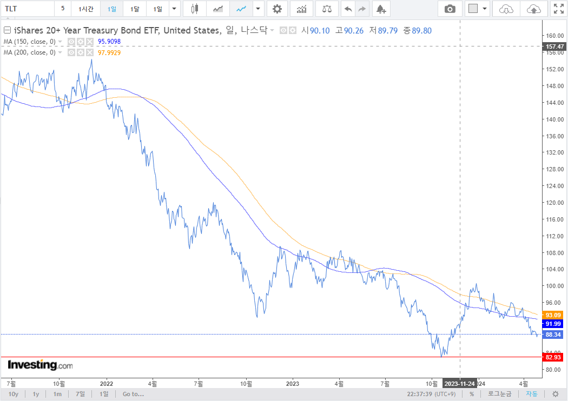The height and width of the screenshot is (401, 568).
Task: Select area chart style icon
Action: coord(217,9)
